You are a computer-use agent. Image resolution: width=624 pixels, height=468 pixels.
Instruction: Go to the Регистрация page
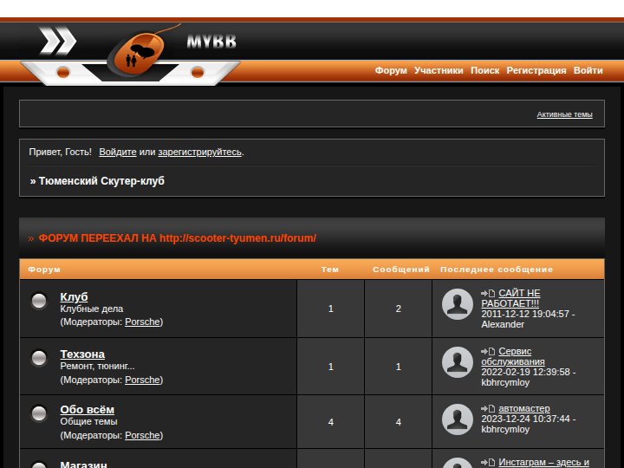click(536, 70)
